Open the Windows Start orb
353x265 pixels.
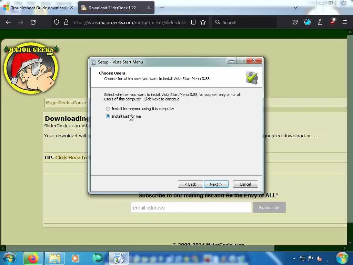9,258
